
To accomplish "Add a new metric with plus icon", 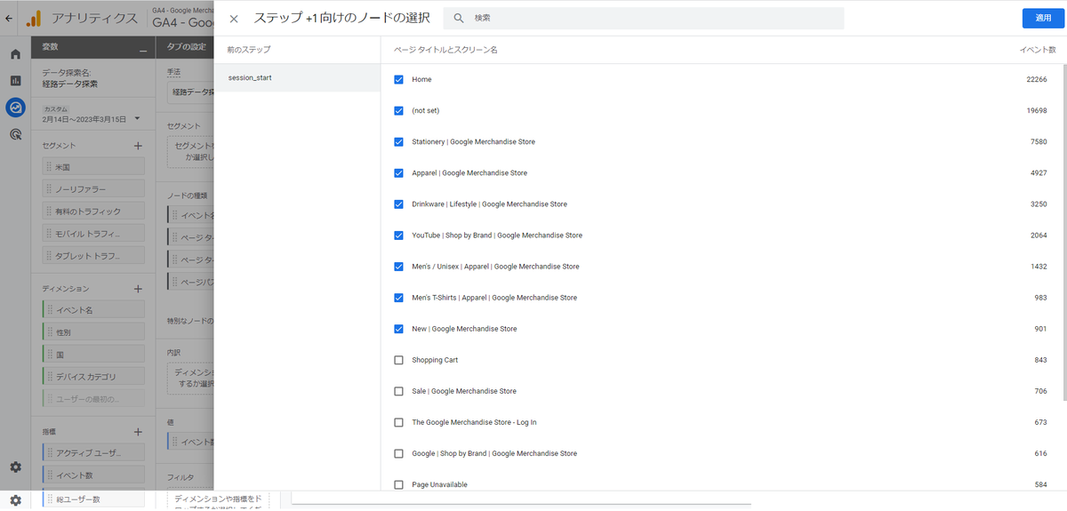I will point(138,432).
